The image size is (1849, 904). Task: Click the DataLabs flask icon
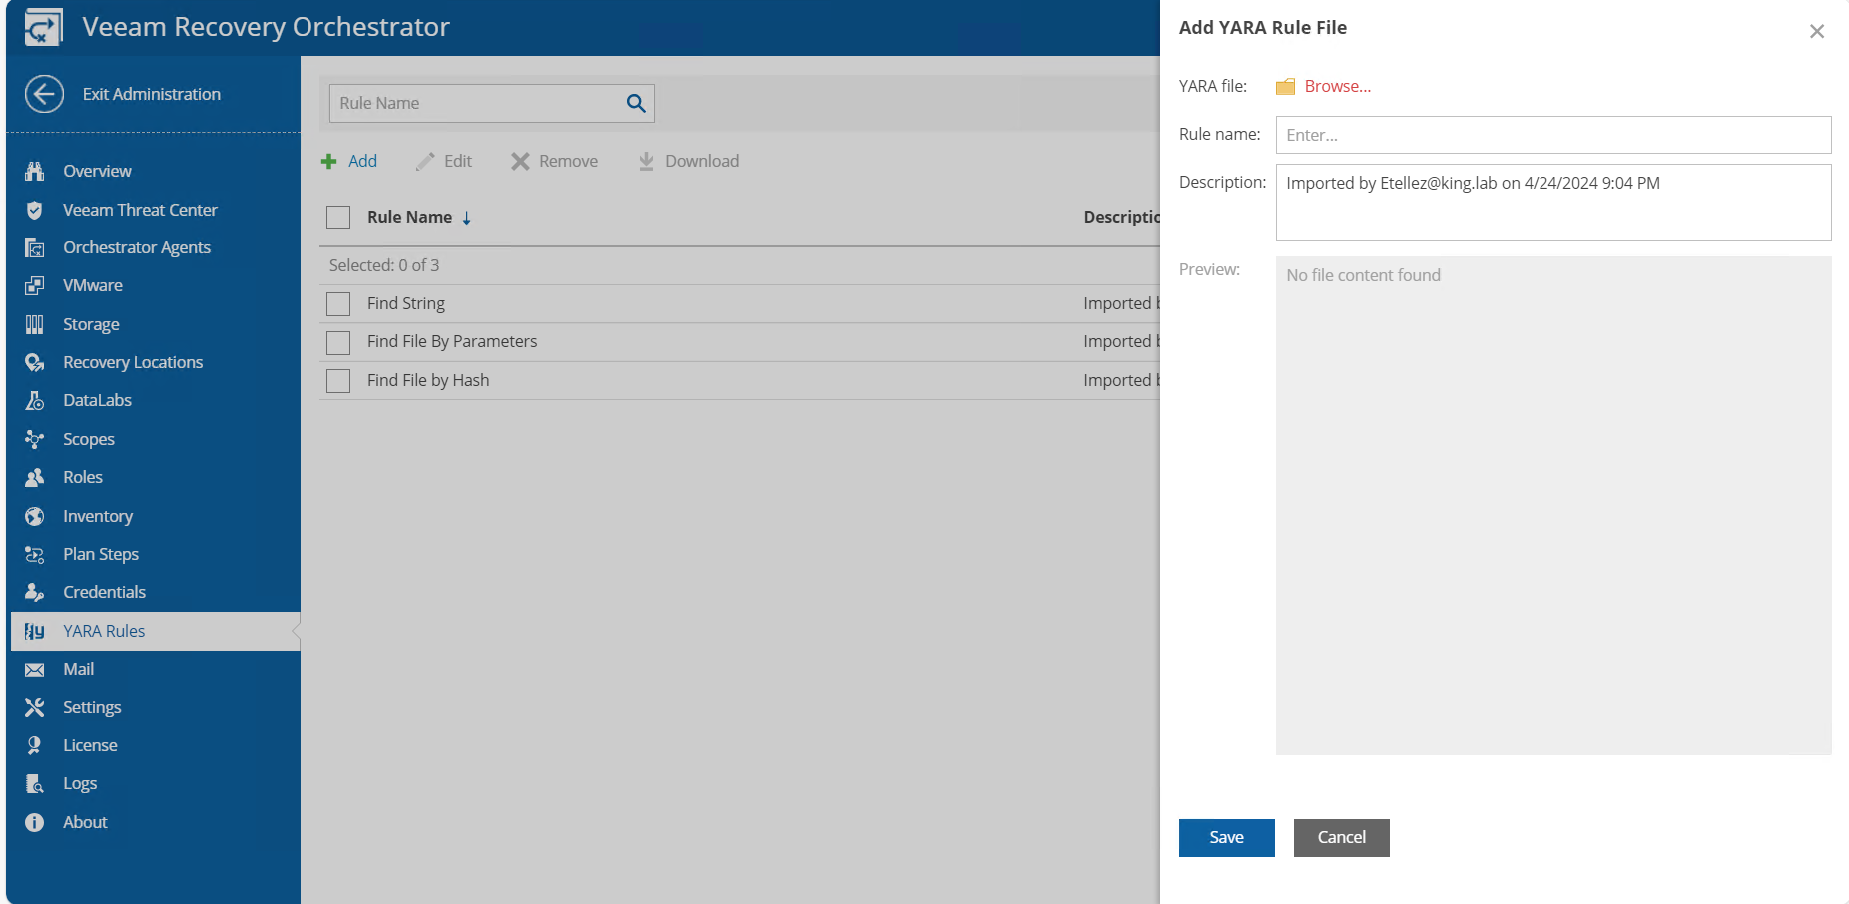tap(35, 400)
